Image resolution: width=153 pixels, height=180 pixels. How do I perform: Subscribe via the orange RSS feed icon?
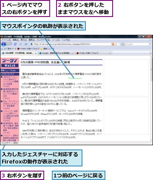tap(113, 44)
